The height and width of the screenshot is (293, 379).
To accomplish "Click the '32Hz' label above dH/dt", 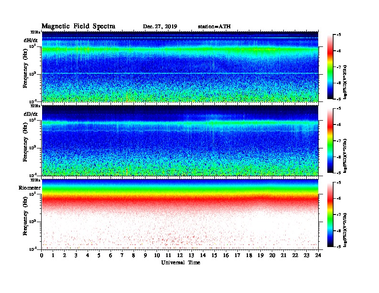I will [x=35, y=32].
